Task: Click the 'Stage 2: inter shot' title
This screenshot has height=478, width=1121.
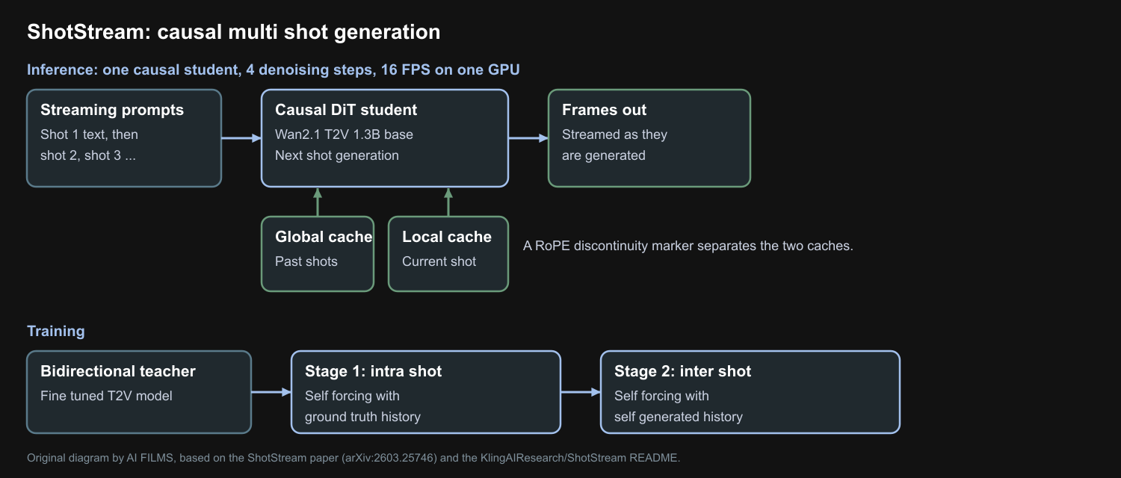Action: (x=682, y=371)
